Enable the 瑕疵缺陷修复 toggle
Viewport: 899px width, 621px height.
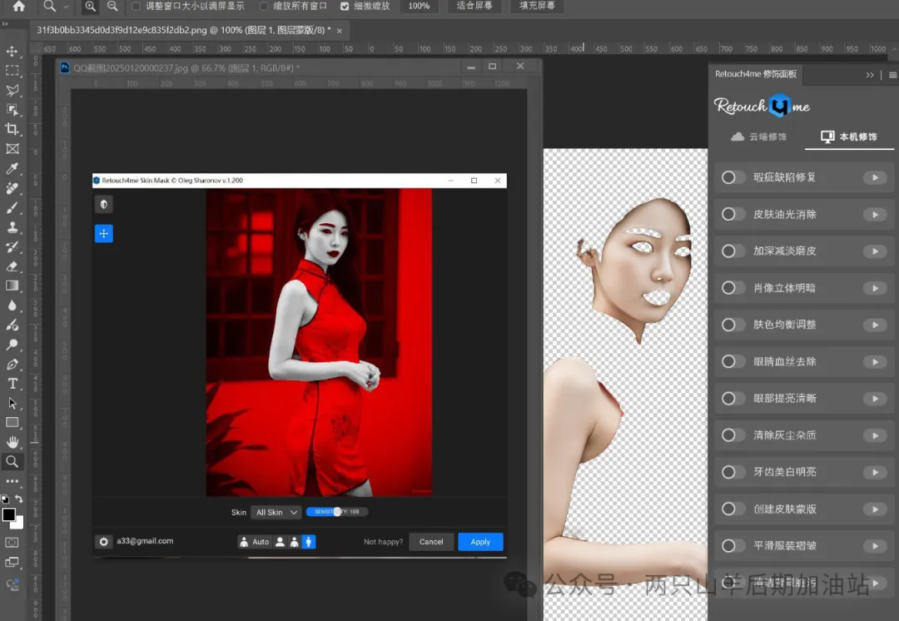coord(733,177)
